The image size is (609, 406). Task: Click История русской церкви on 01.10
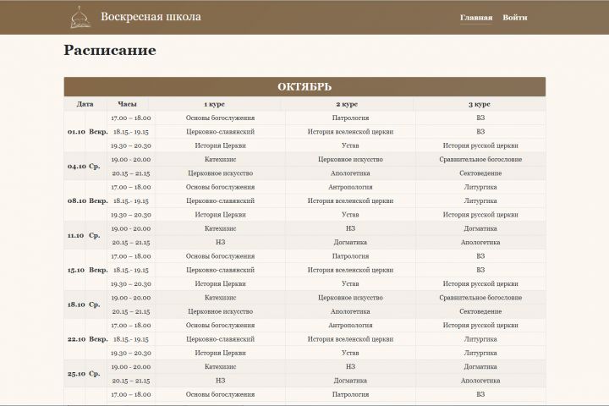480,145
